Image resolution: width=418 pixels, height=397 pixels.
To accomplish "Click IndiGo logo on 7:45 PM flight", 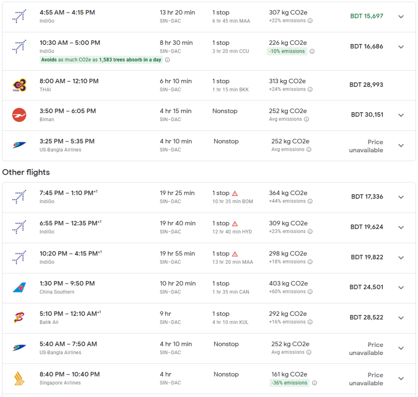I will point(19,197).
